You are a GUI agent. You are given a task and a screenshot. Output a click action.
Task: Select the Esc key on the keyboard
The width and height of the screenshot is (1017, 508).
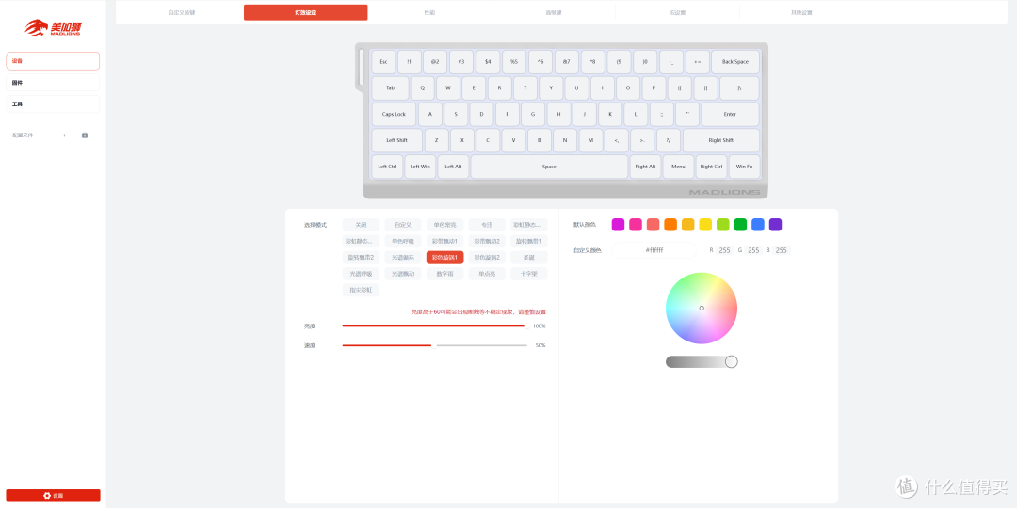(383, 62)
